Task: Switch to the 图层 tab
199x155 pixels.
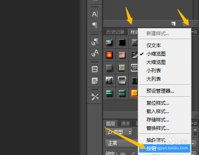Action: coord(111,123)
